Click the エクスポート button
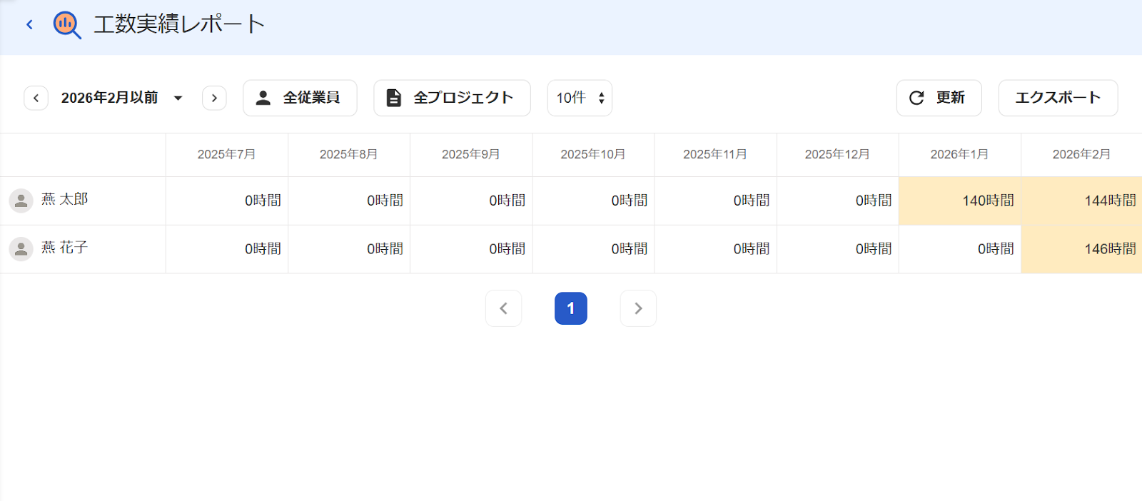This screenshot has width=1142, height=501. pyautogui.click(x=1058, y=98)
